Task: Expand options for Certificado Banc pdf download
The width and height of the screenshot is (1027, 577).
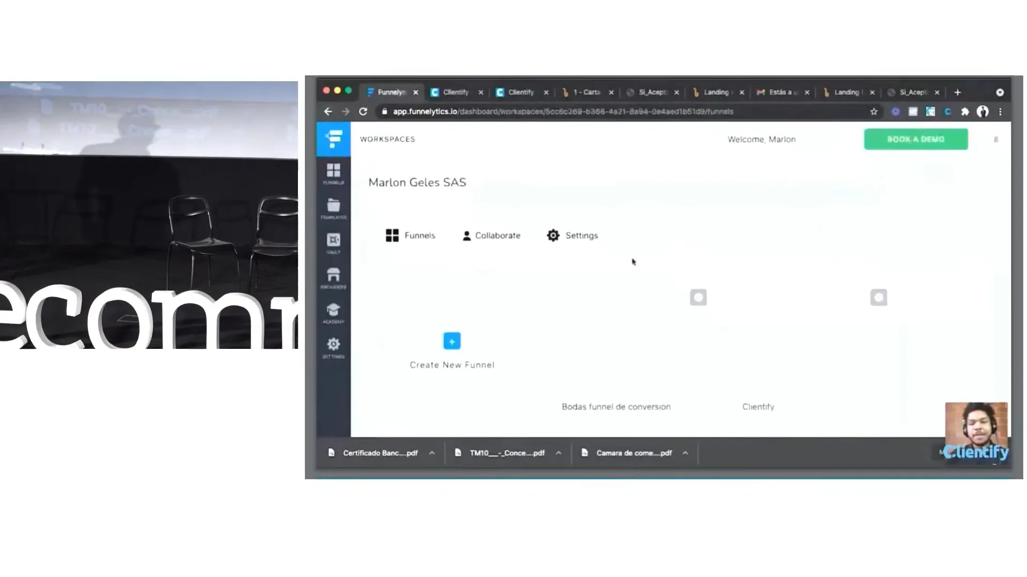Action: click(432, 453)
